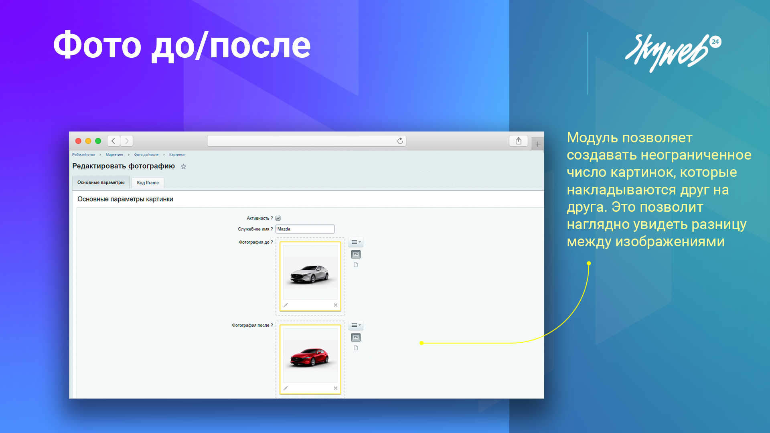Open menu dropdown next to Фотография после
Image resolution: width=770 pixels, height=433 pixels.
pos(356,325)
